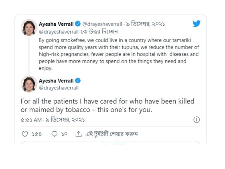Open Ayesha Verrall avatar in parent tweet
Viewport: 225px width, 169px height.
[x=29, y=28]
